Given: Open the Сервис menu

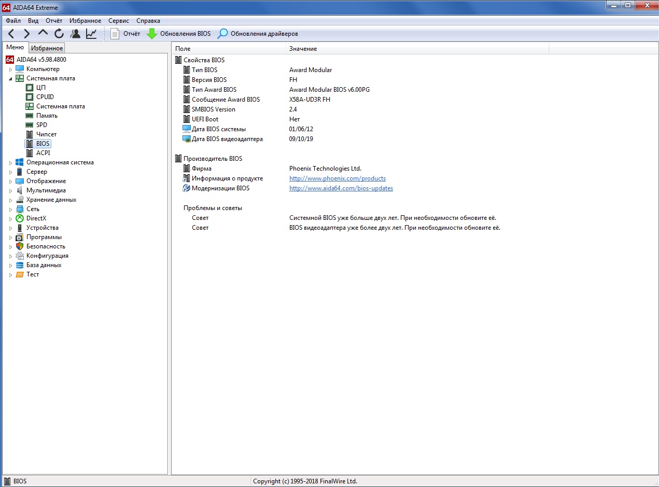Looking at the screenshot, I should coord(119,21).
